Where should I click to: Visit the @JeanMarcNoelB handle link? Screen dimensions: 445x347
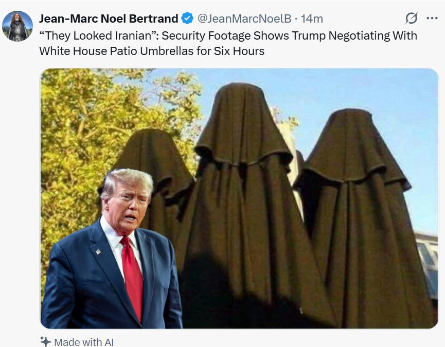(x=244, y=19)
